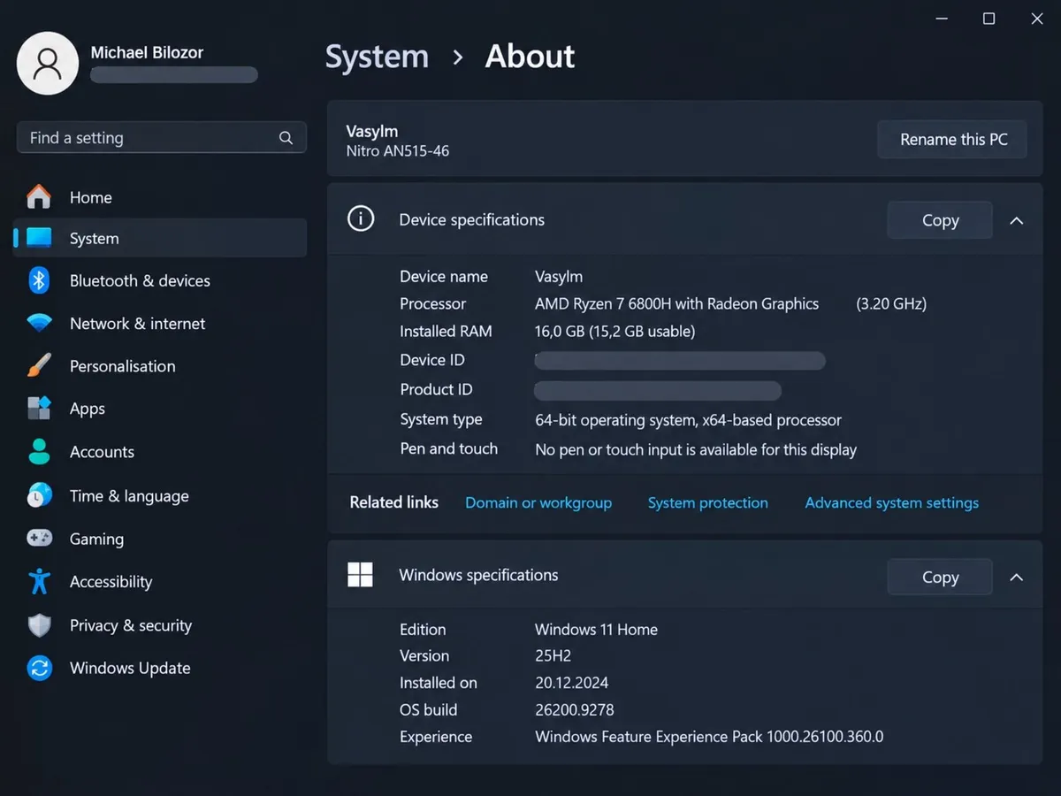The width and height of the screenshot is (1061, 796).
Task: Copy the Windows specifications
Action: click(939, 577)
